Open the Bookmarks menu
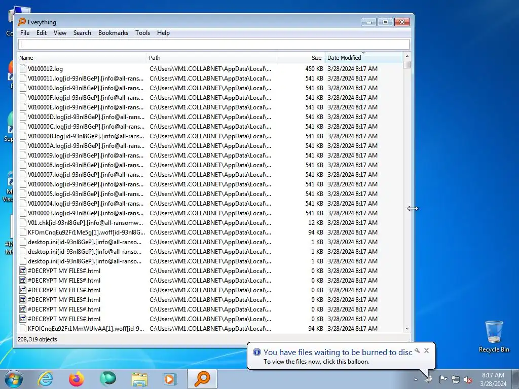The height and width of the screenshot is (389, 519). (x=113, y=33)
